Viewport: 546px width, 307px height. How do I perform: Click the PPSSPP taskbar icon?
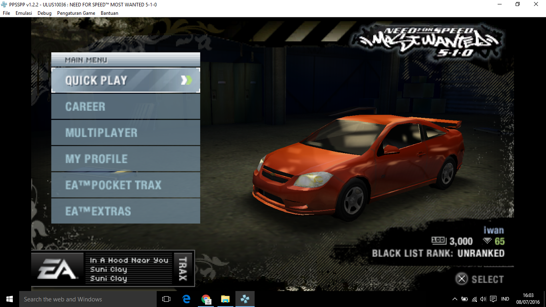[245, 299]
